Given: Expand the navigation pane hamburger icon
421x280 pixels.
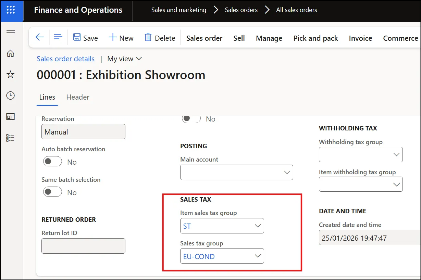Looking at the screenshot, I should 11,33.
